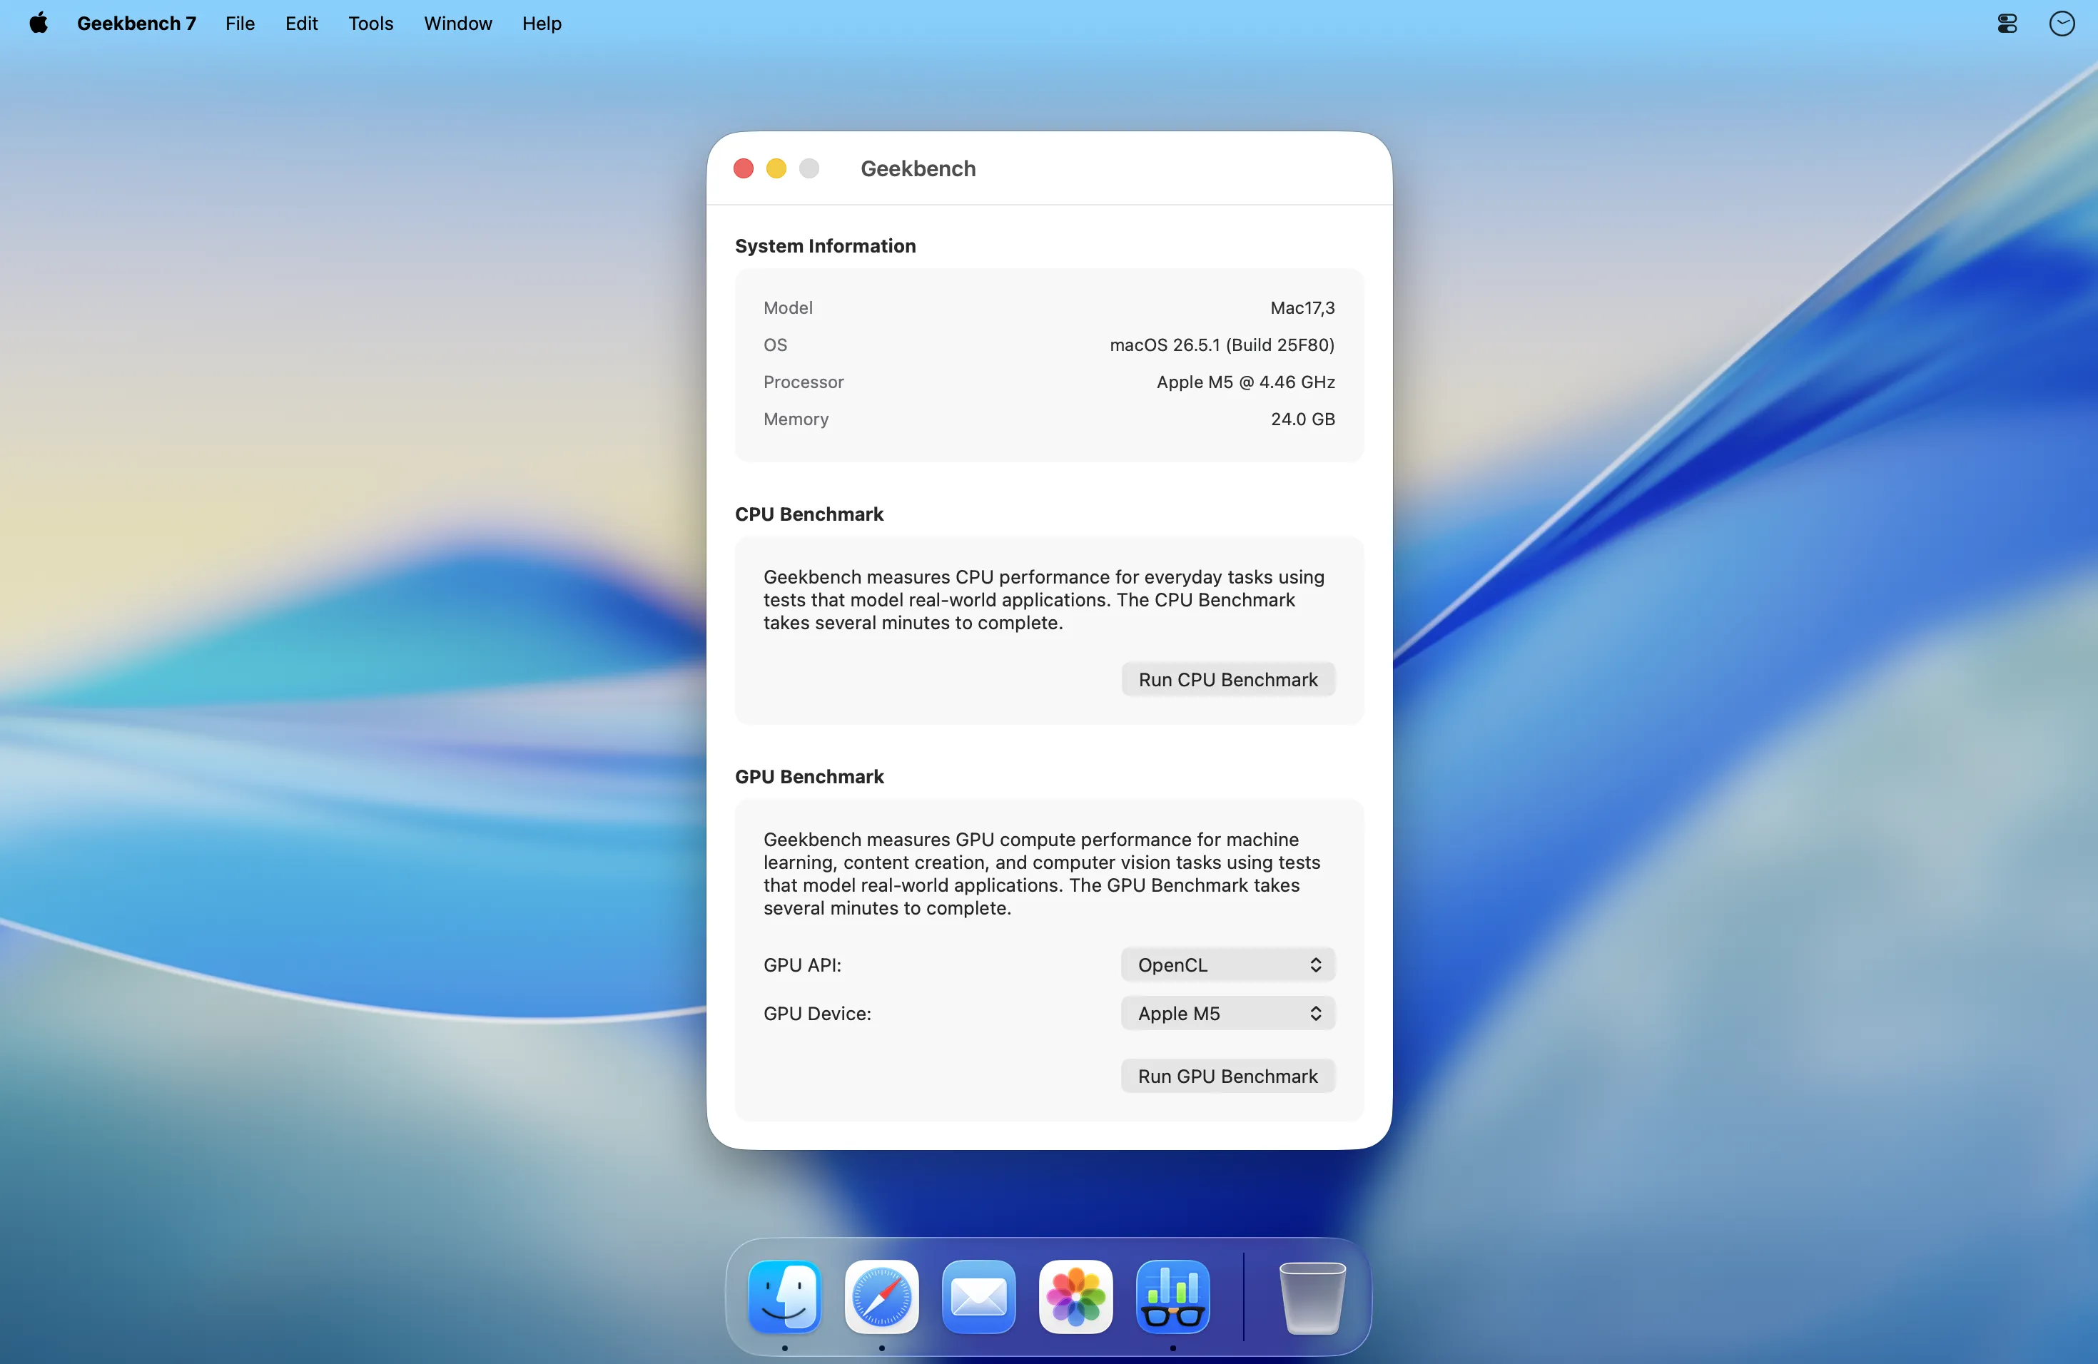
Task: Click the Geekbench window title
Action: [918, 168]
